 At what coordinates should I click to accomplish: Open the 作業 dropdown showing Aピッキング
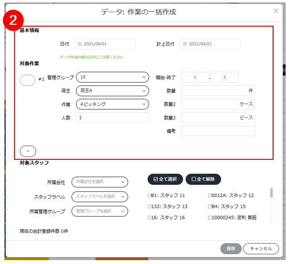[112, 104]
